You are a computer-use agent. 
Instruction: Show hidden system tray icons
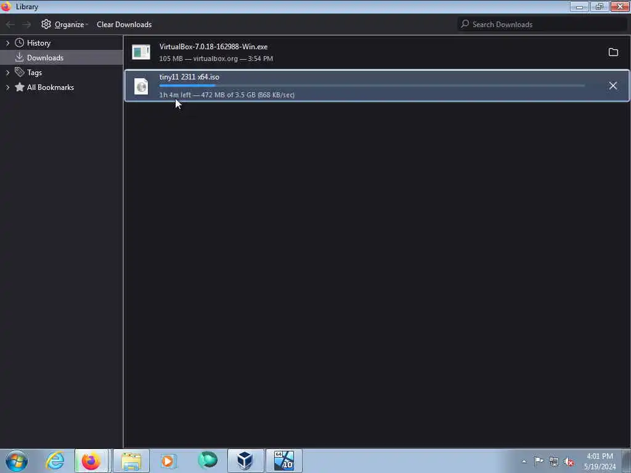point(524,461)
